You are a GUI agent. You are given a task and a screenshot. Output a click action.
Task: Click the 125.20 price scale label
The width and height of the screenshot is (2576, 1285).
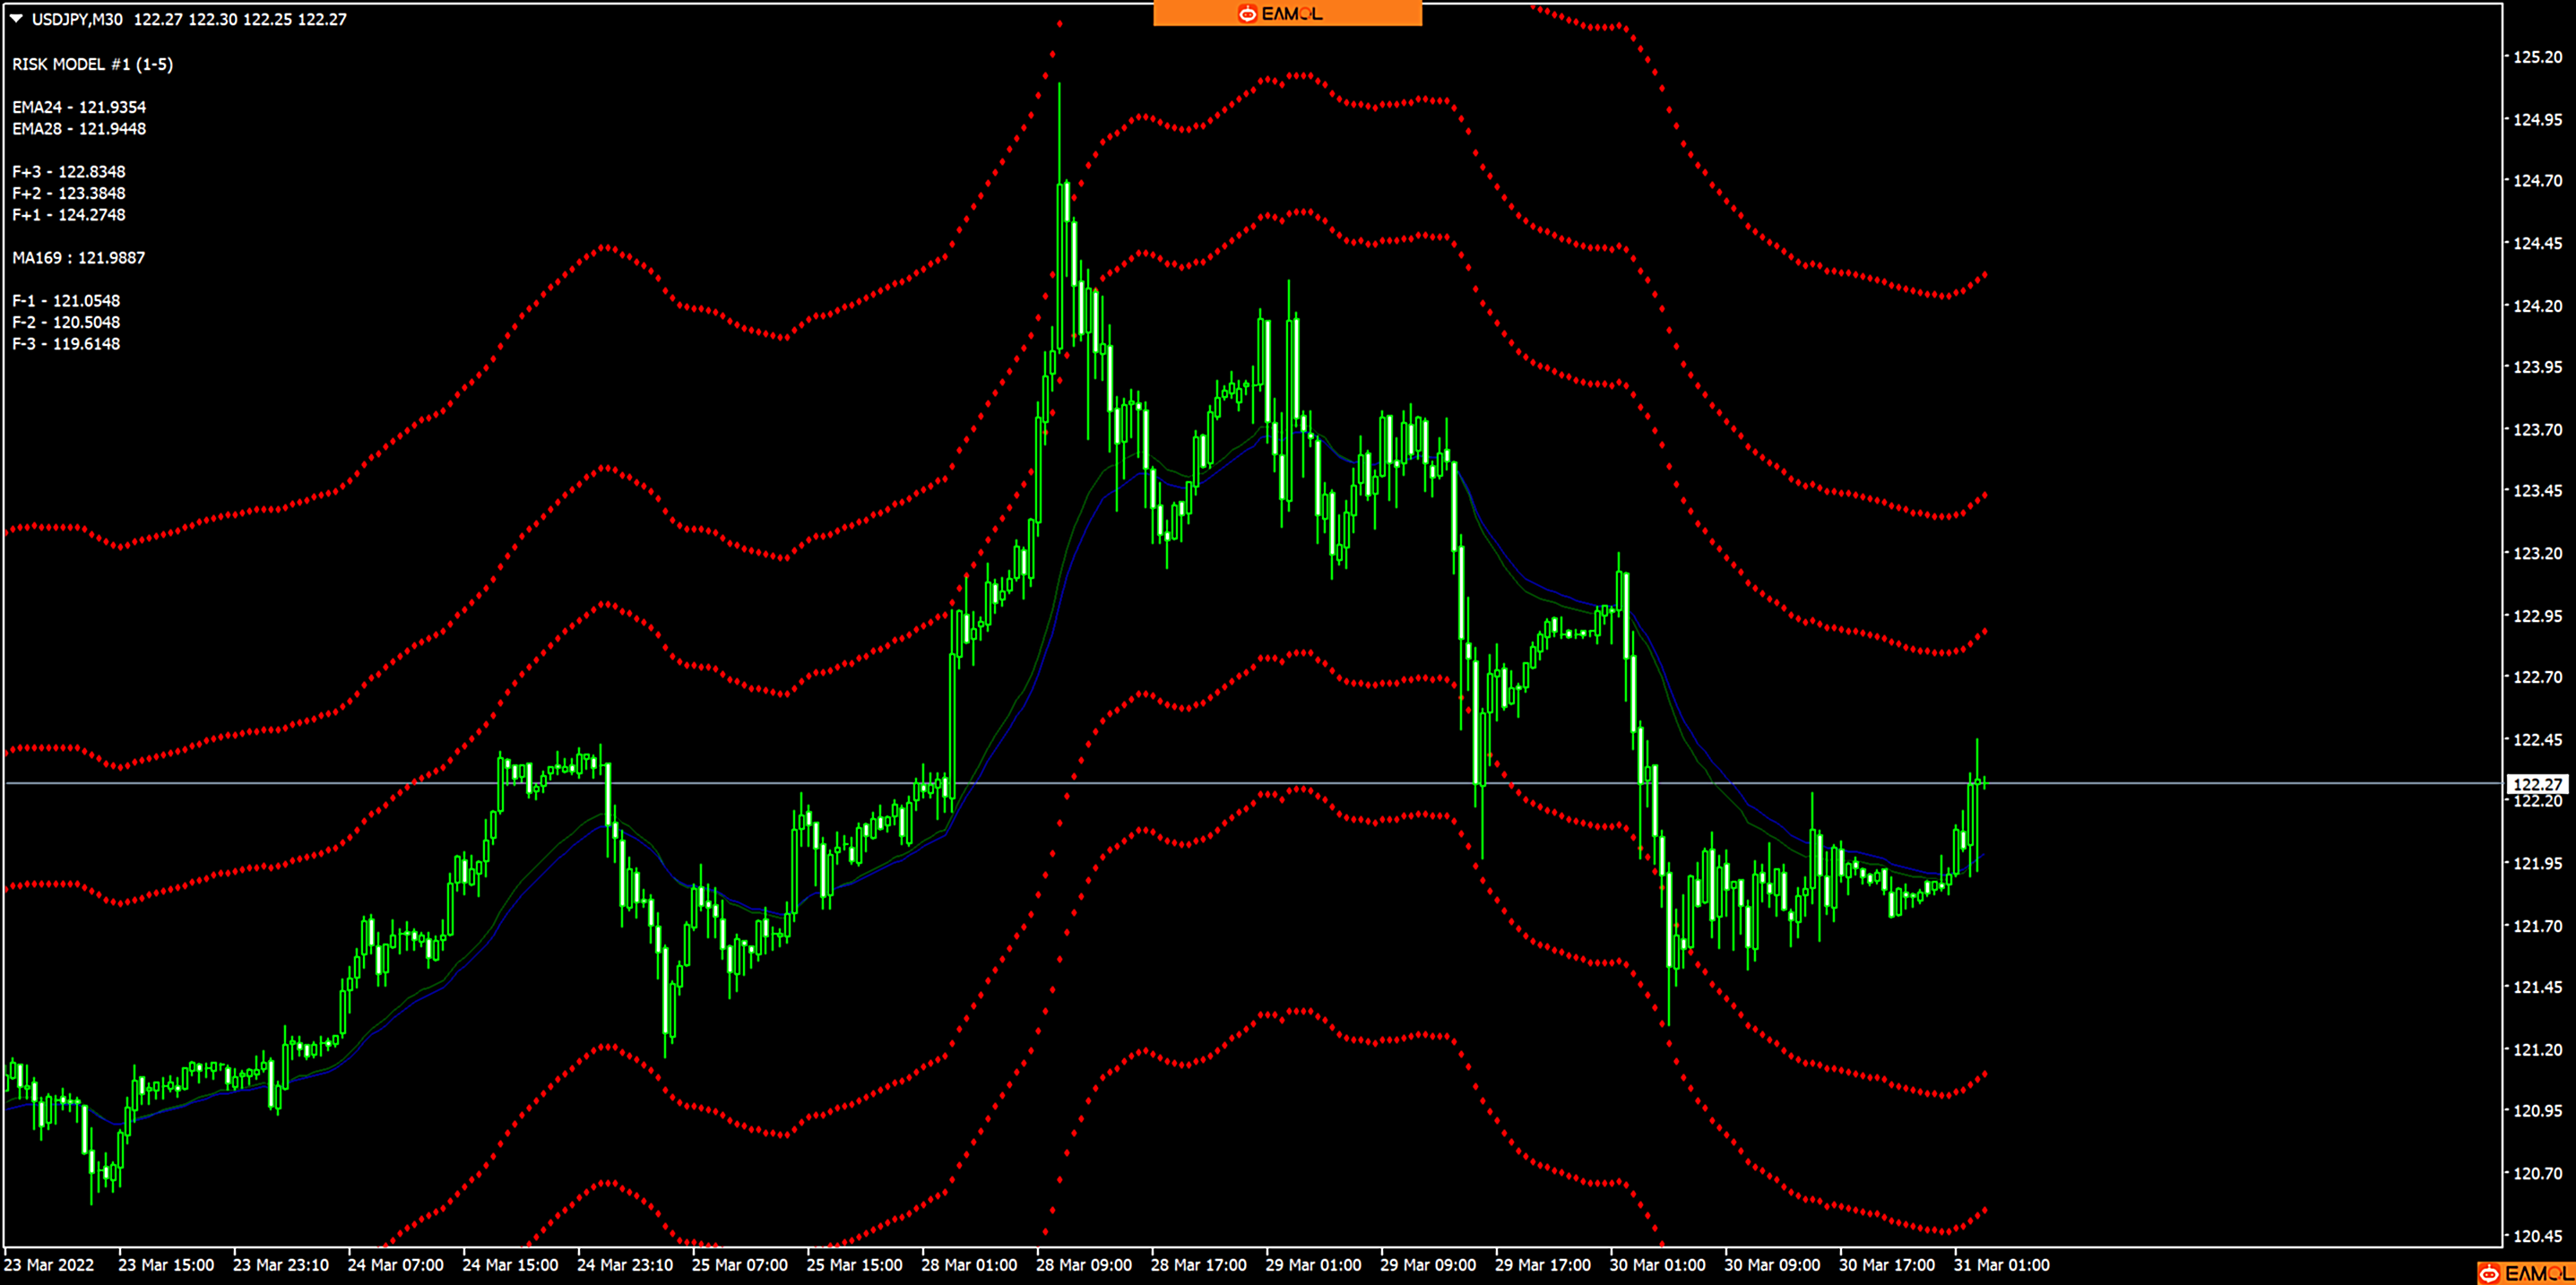(x=2538, y=57)
